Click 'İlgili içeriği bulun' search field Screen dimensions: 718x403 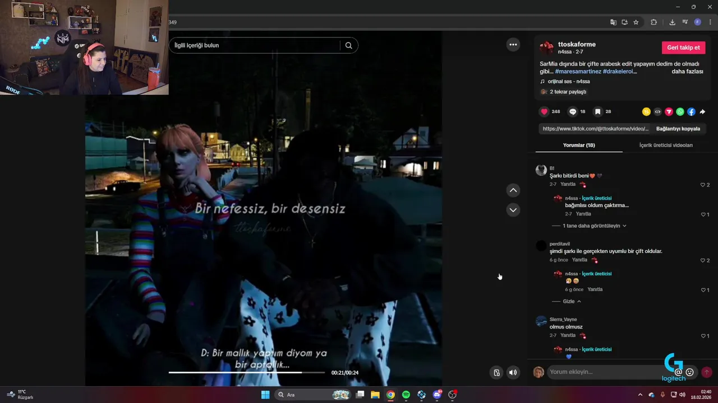click(255, 45)
